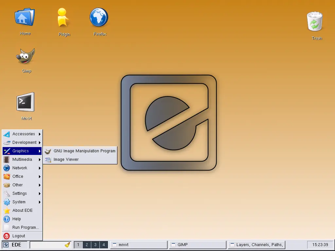
Task: Open the Home folder desktop icon
Action: point(25,18)
